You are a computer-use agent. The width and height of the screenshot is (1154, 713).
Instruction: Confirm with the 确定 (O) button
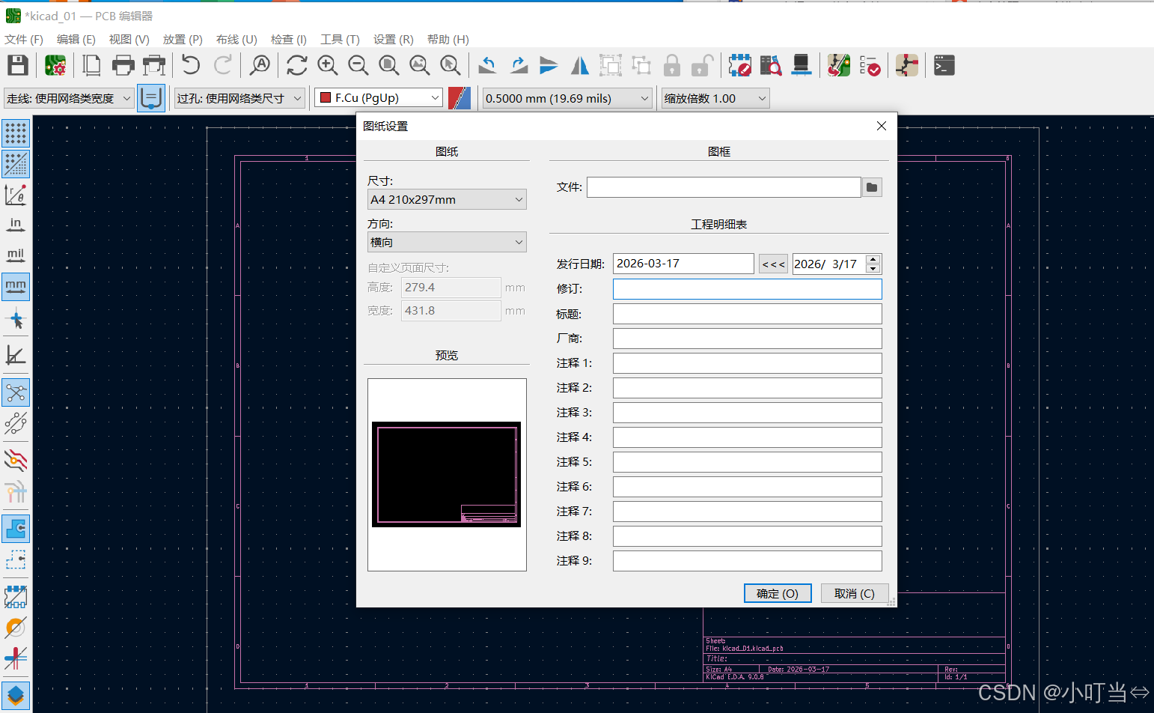[778, 593]
